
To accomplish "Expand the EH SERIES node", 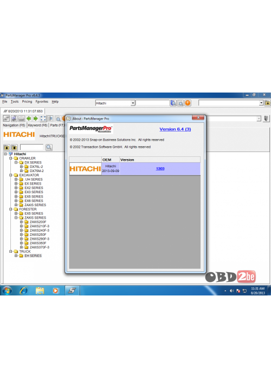I will [x=16, y=255].
